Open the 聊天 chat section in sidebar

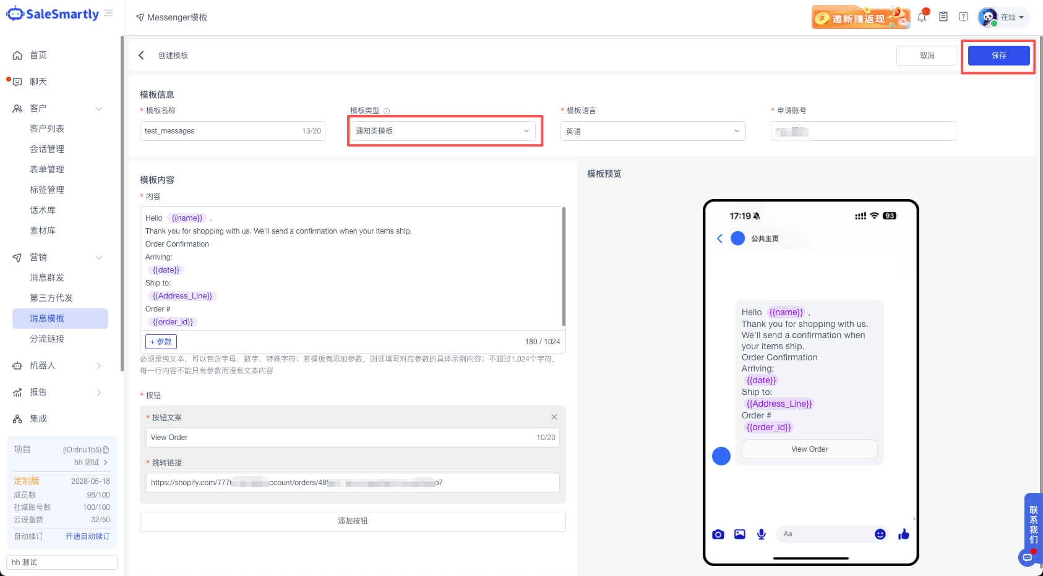tap(38, 81)
